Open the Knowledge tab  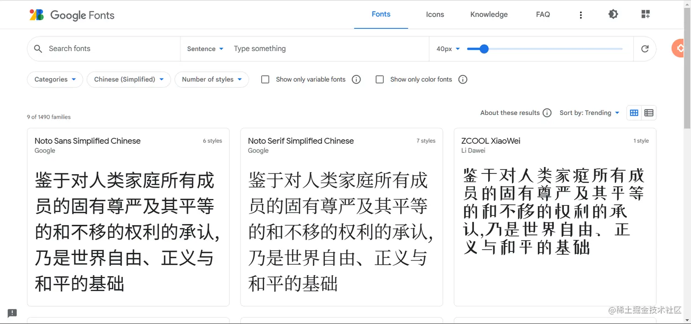(x=489, y=15)
